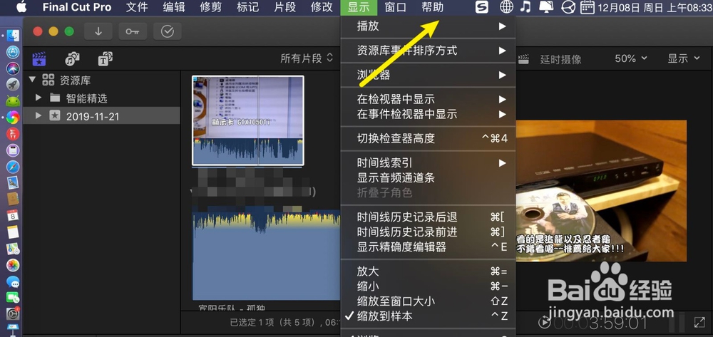Image resolution: width=713 pixels, height=337 pixels.
Task: Select 显示精确度编辑器 menu item
Action: [428, 247]
